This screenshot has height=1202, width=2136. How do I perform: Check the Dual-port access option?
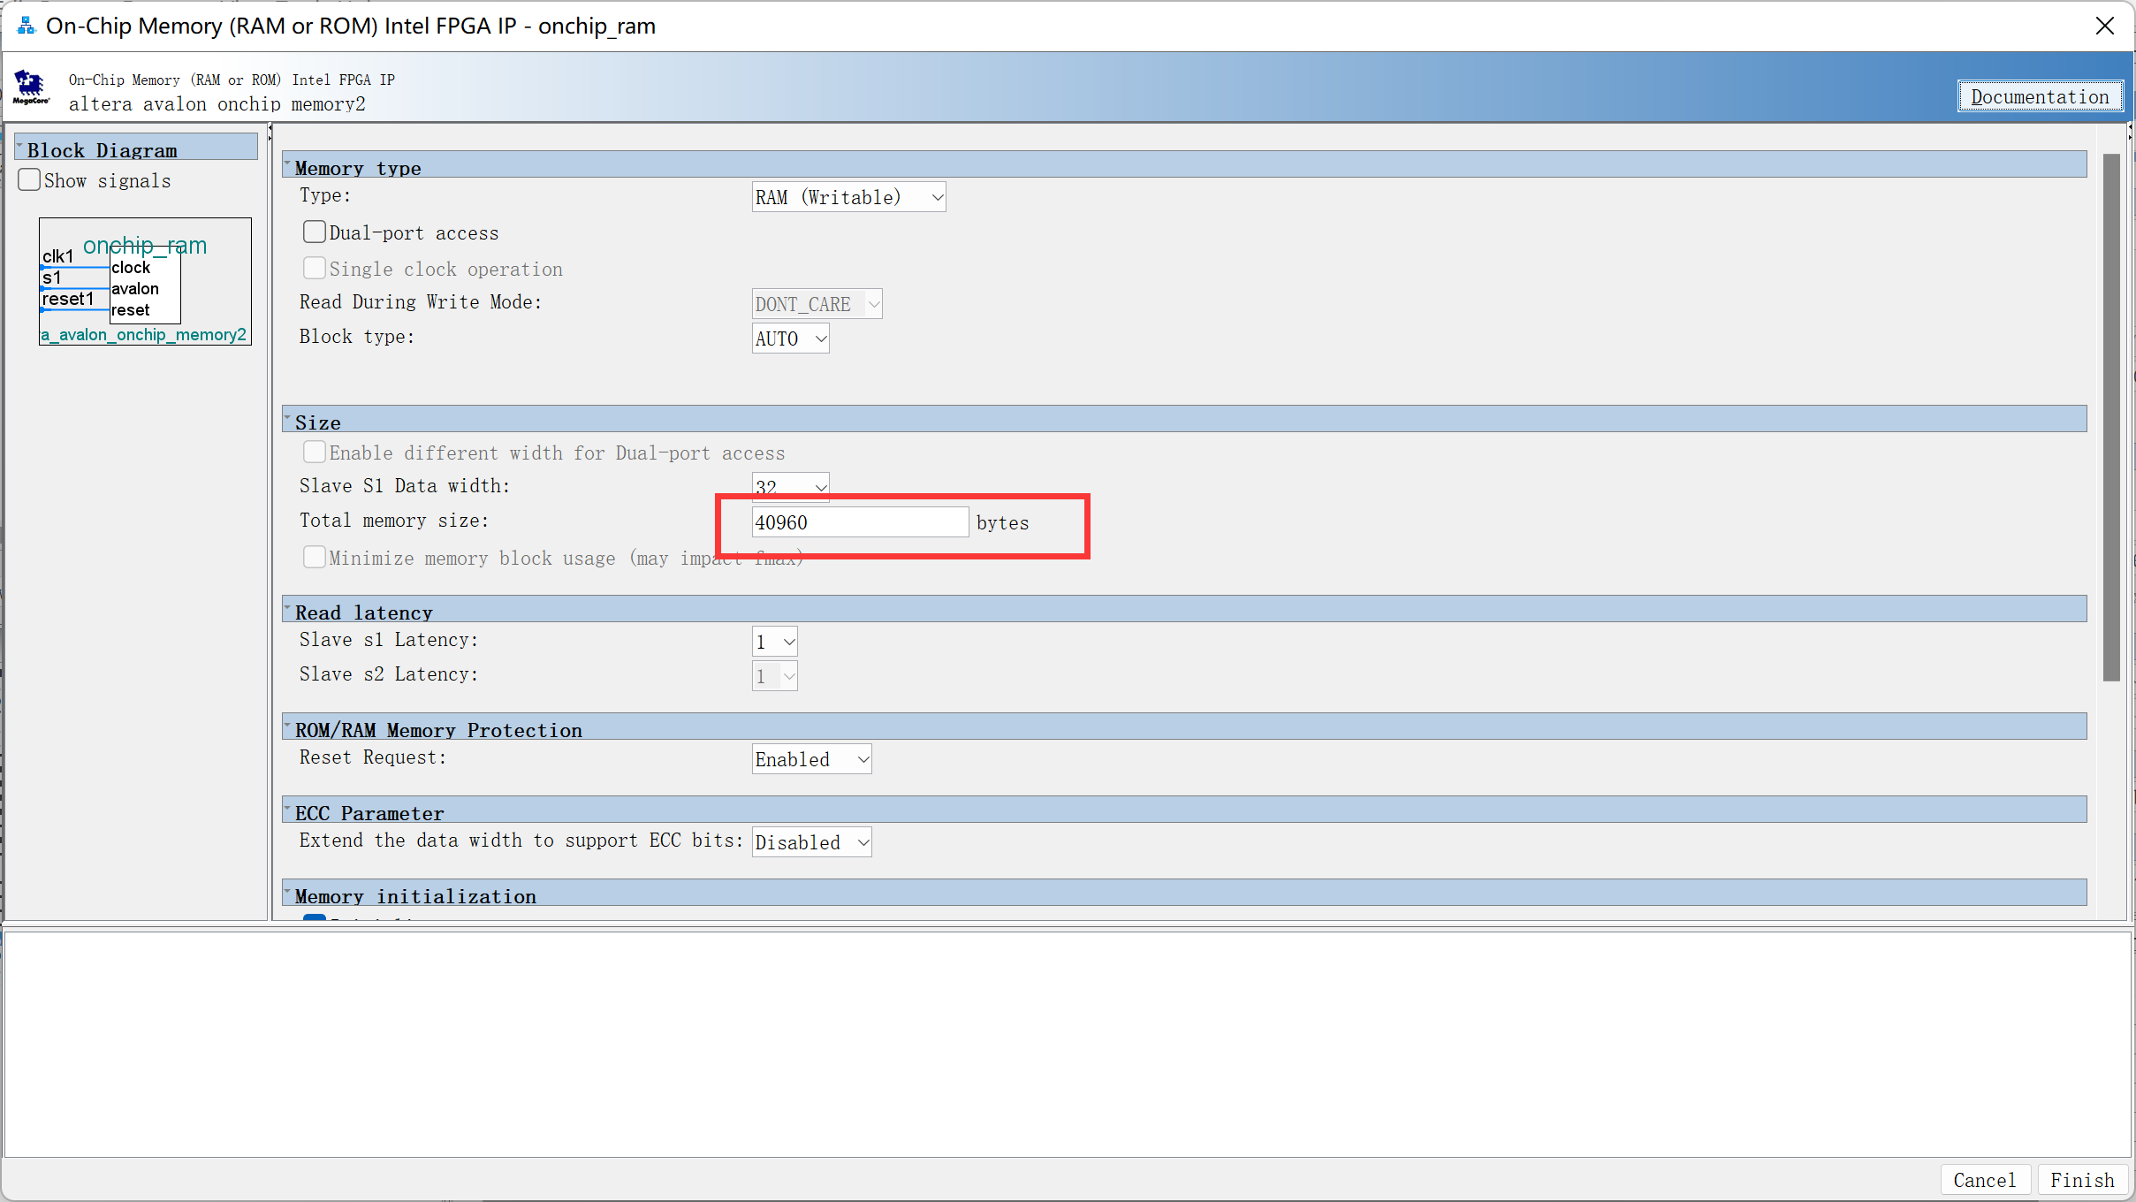coord(315,232)
